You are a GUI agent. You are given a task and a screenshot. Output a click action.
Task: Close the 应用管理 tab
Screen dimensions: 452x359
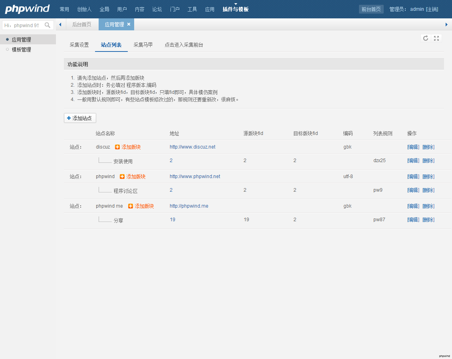129,24
